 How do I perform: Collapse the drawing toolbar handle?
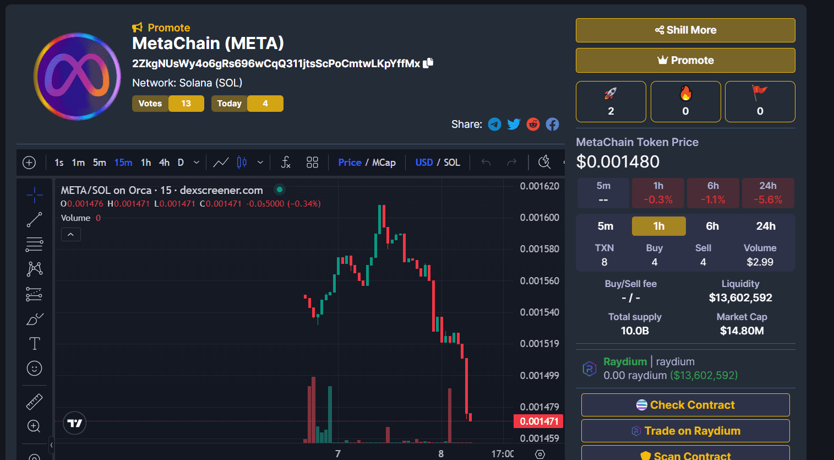(x=51, y=444)
